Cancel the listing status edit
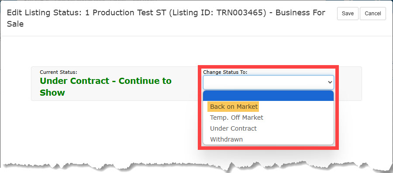393x173 pixels. [x=373, y=14]
